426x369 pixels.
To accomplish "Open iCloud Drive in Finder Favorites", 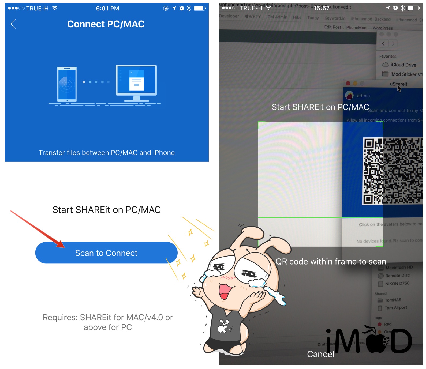I will [403, 65].
